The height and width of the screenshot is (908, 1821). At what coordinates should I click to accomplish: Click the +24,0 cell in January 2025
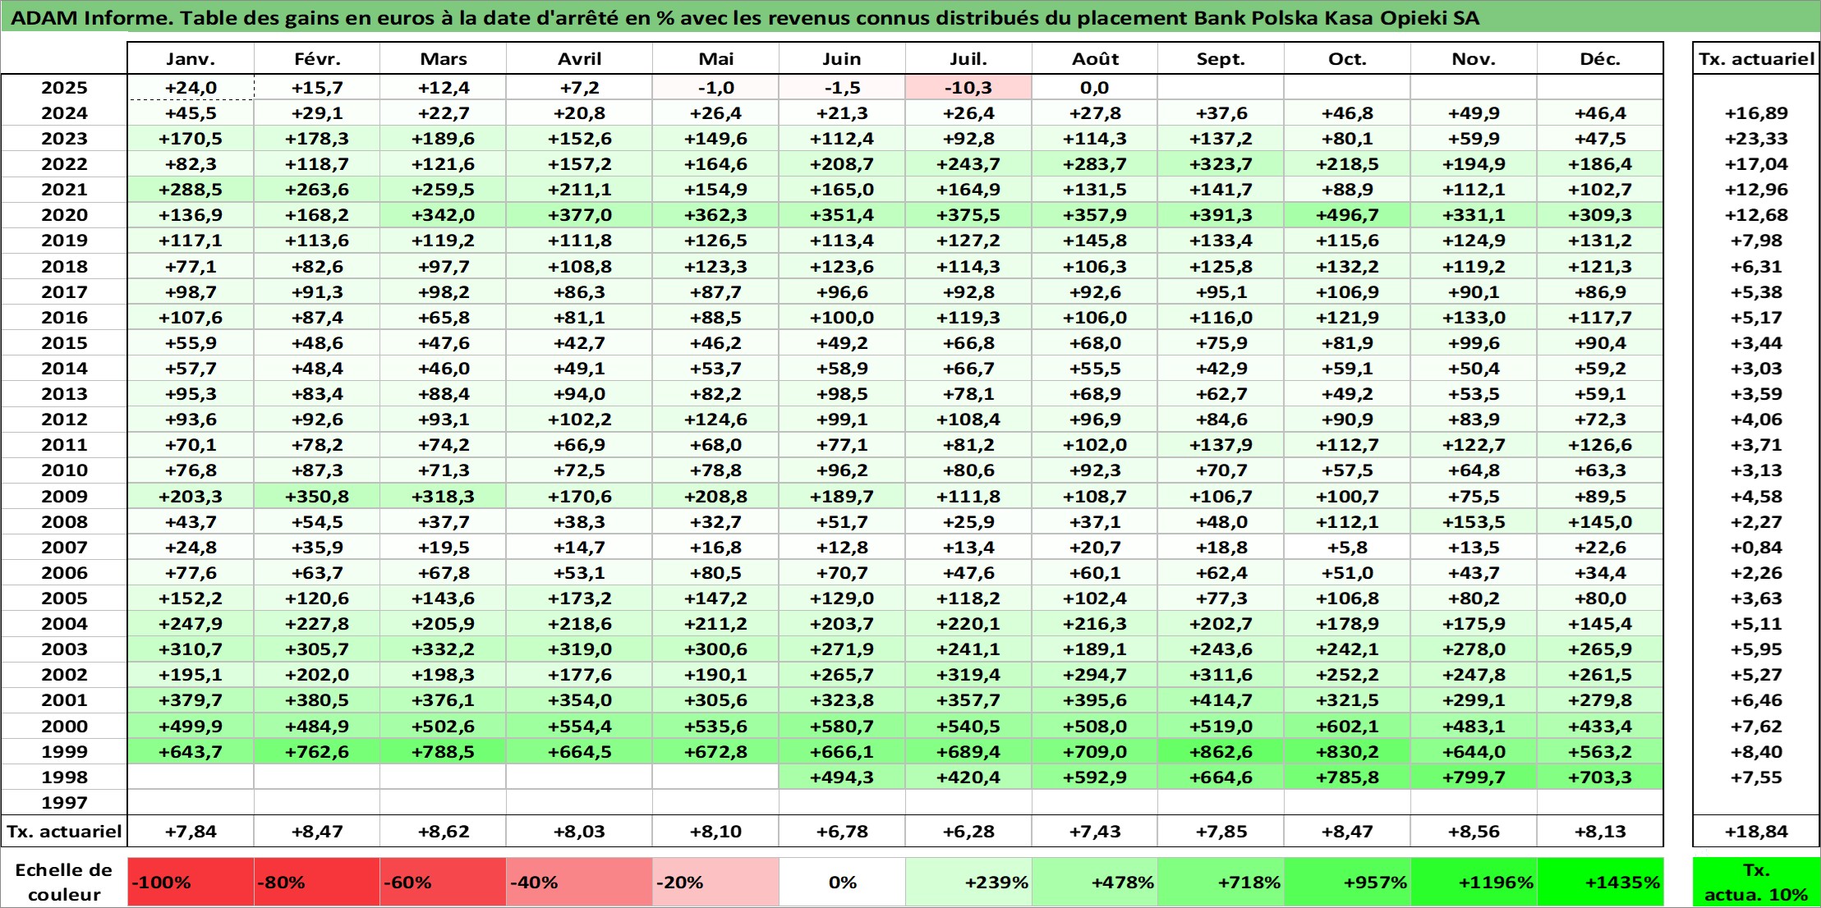point(191,87)
